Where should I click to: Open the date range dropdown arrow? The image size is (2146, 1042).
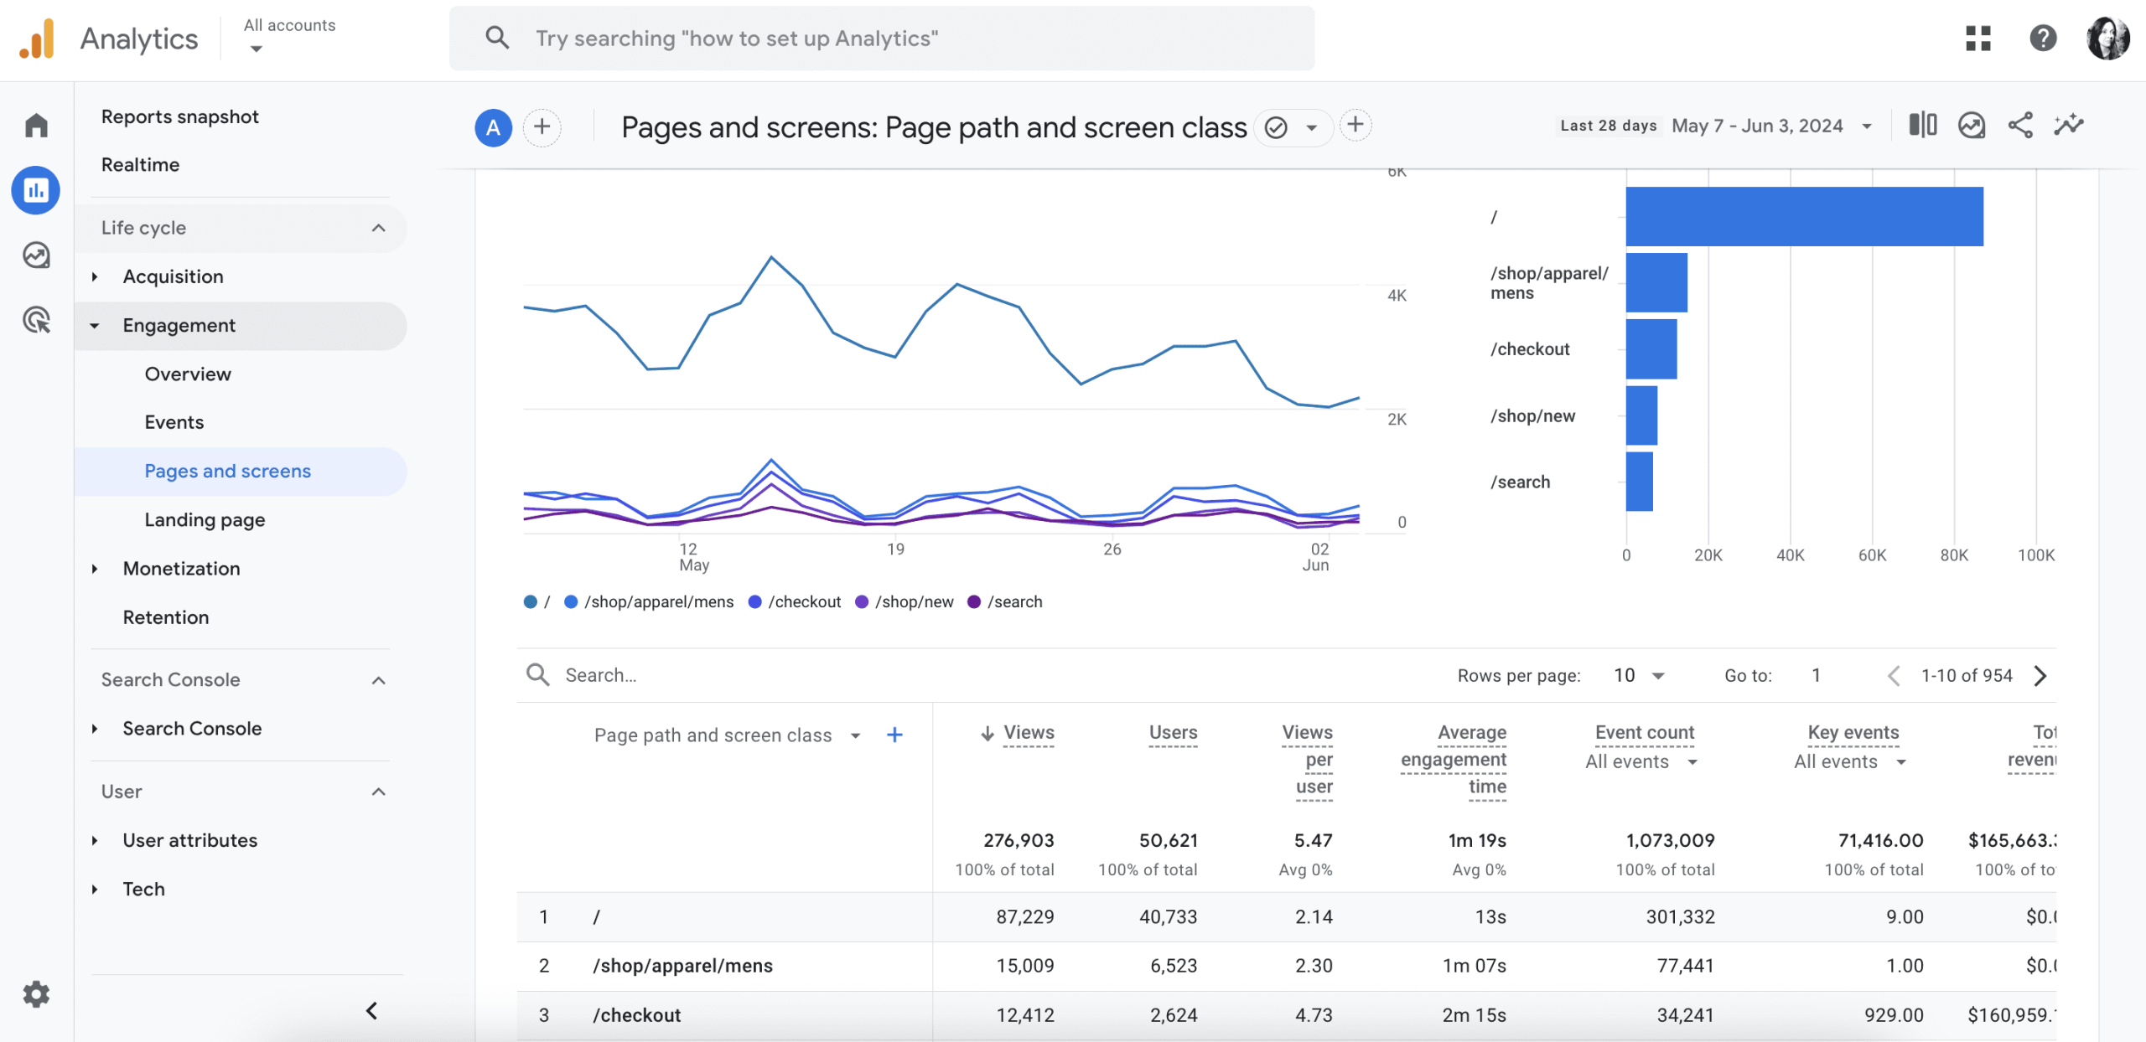(1867, 126)
